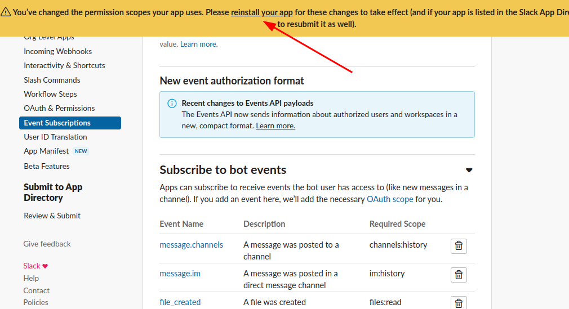Click the heart icon next to Slack
The image size is (569, 309).
pyautogui.click(x=45, y=266)
